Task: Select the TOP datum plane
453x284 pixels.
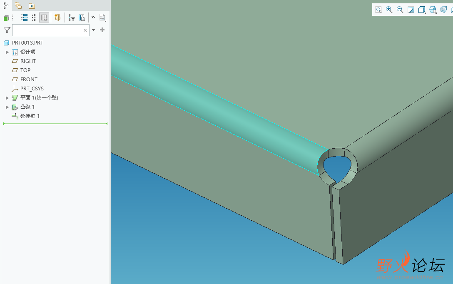Action: (x=25, y=70)
